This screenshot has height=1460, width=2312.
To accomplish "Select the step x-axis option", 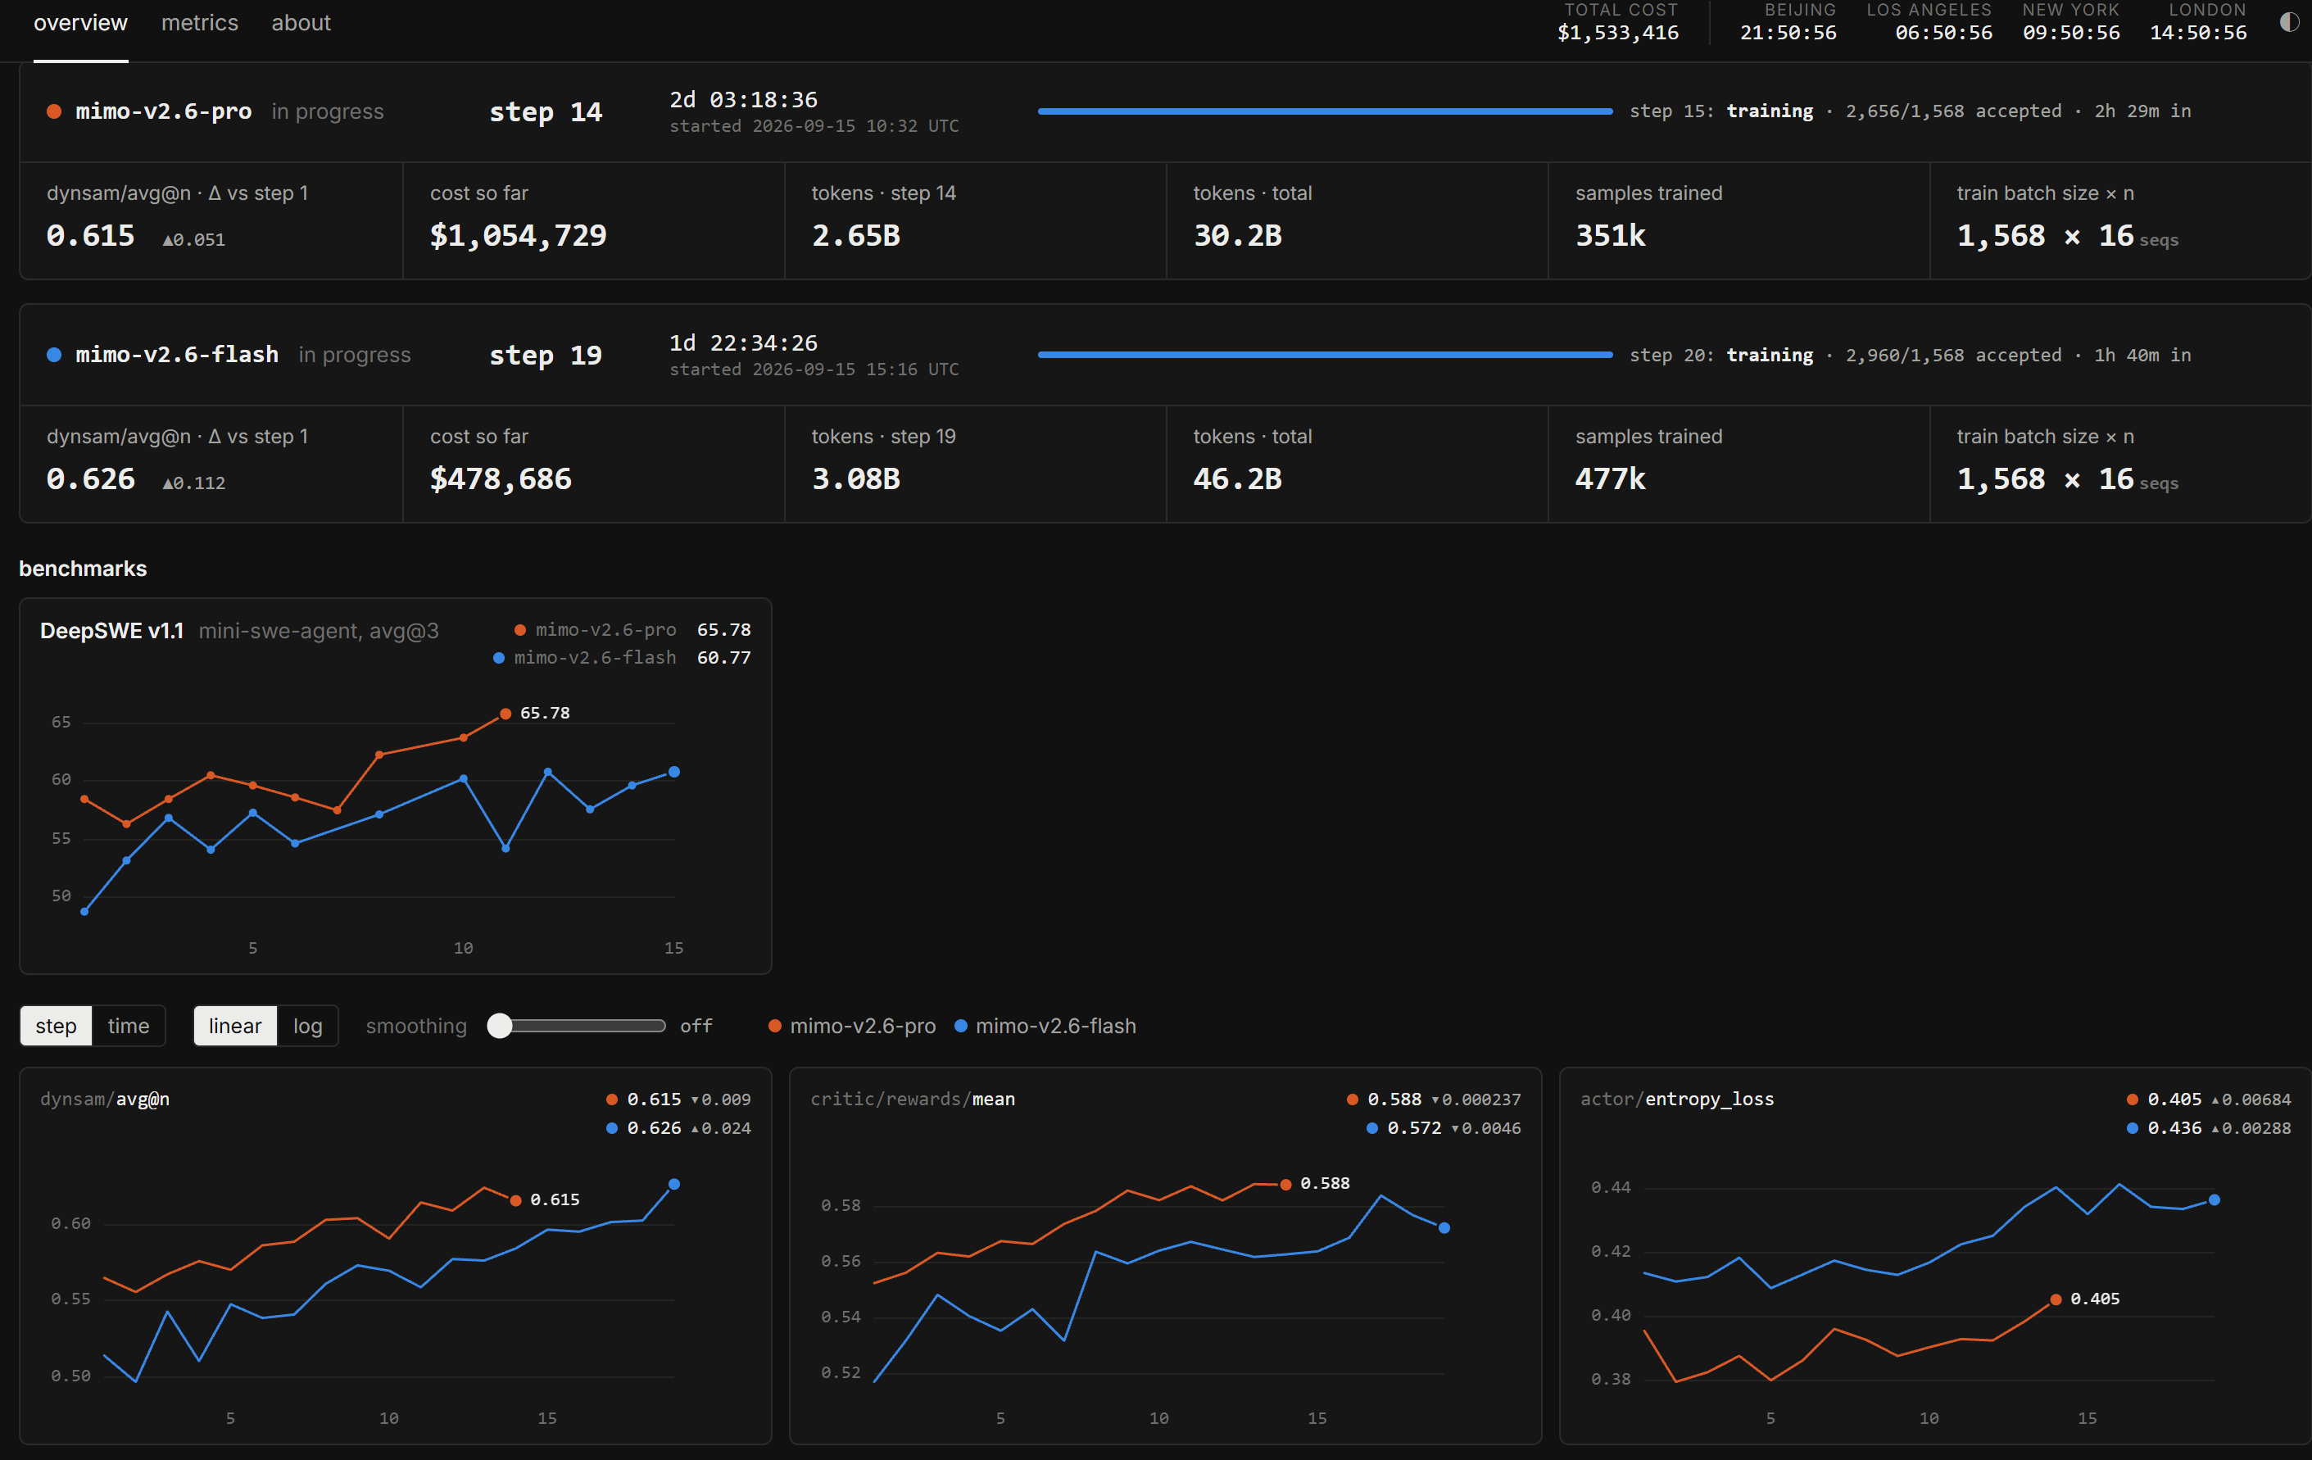I will pyautogui.click(x=56, y=1026).
